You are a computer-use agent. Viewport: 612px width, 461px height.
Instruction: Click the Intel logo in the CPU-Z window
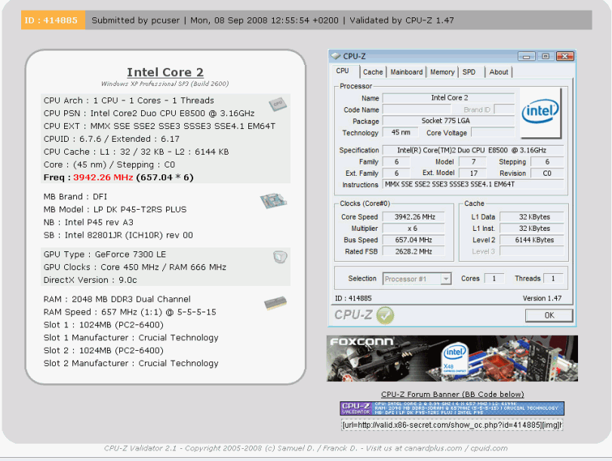(540, 113)
